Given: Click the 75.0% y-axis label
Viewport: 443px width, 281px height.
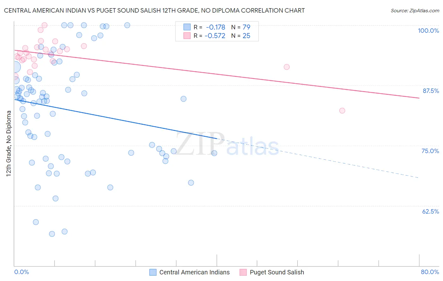Looking at the screenshot, I should click(x=430, y=151).
